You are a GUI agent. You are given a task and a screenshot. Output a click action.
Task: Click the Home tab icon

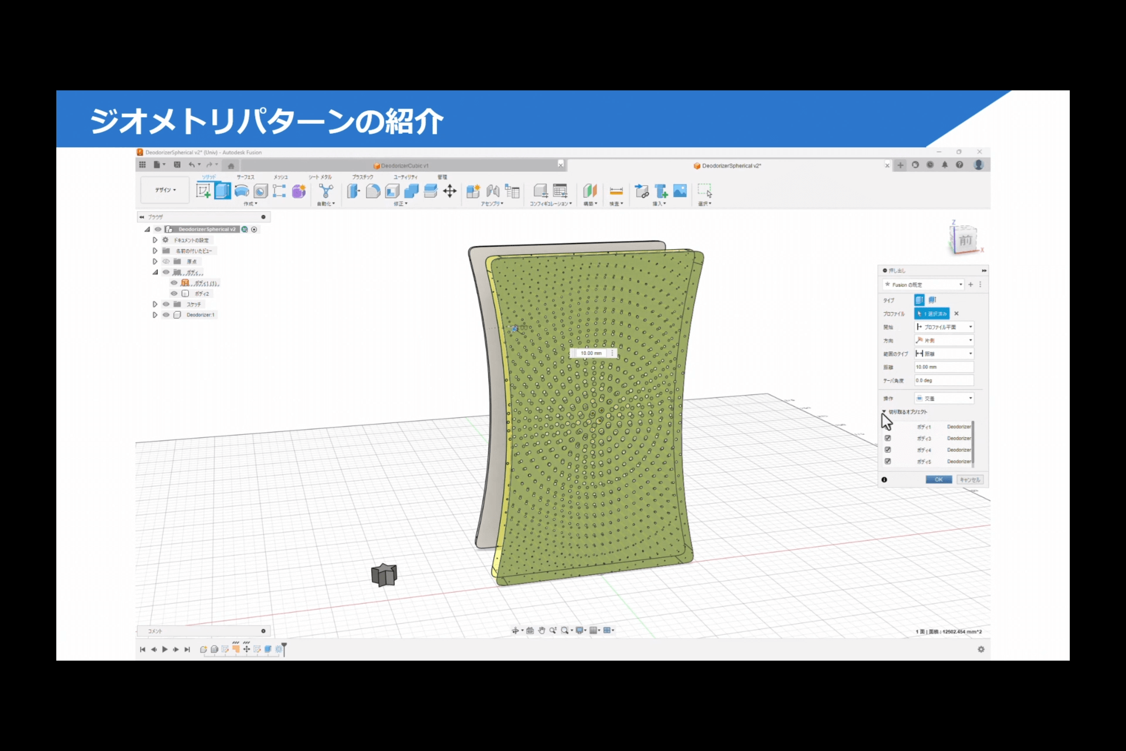click(231, 165)
